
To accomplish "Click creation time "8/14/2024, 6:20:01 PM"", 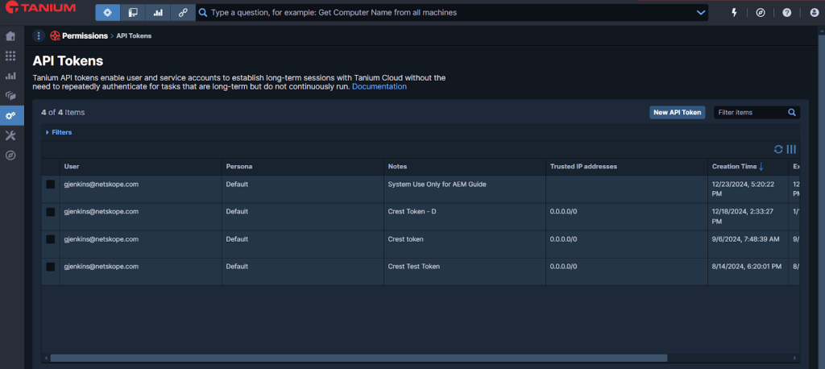I will [x=747, y=267].
